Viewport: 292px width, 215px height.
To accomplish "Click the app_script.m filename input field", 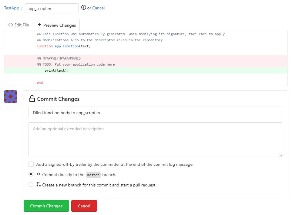I will tap(52, 9).
